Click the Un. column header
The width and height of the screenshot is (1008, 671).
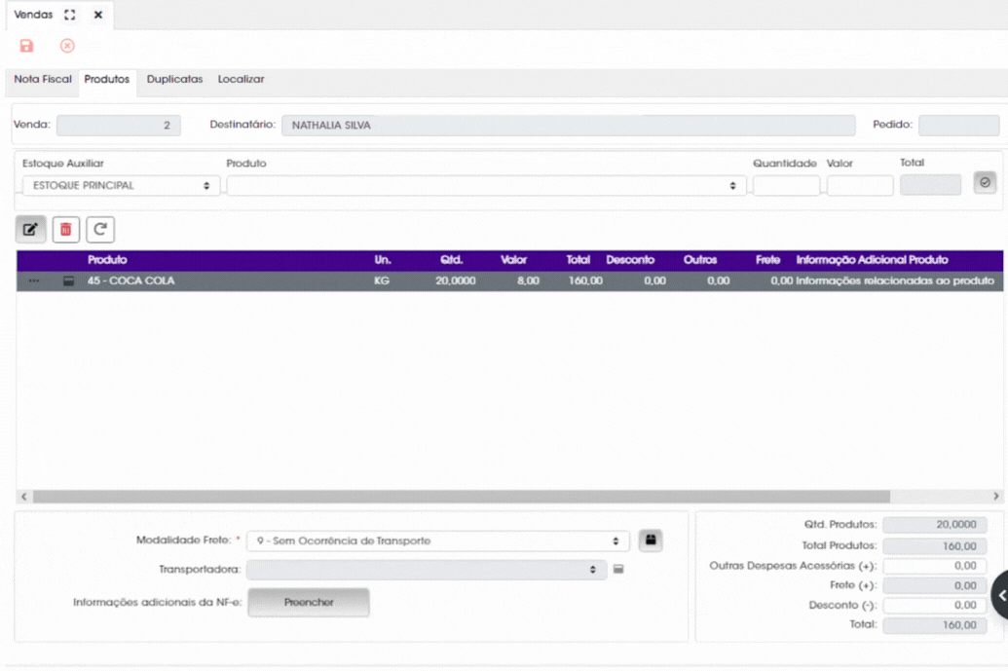point(383,260)
